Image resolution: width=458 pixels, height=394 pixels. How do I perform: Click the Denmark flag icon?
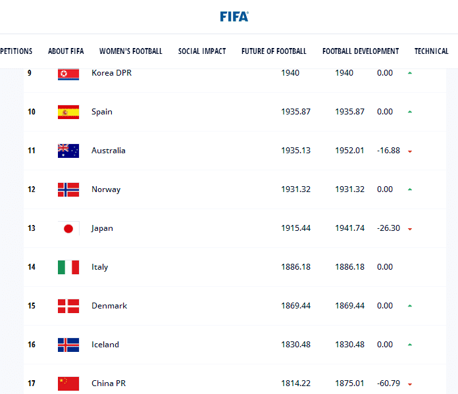pyautogui.click(x=68, y=306)
